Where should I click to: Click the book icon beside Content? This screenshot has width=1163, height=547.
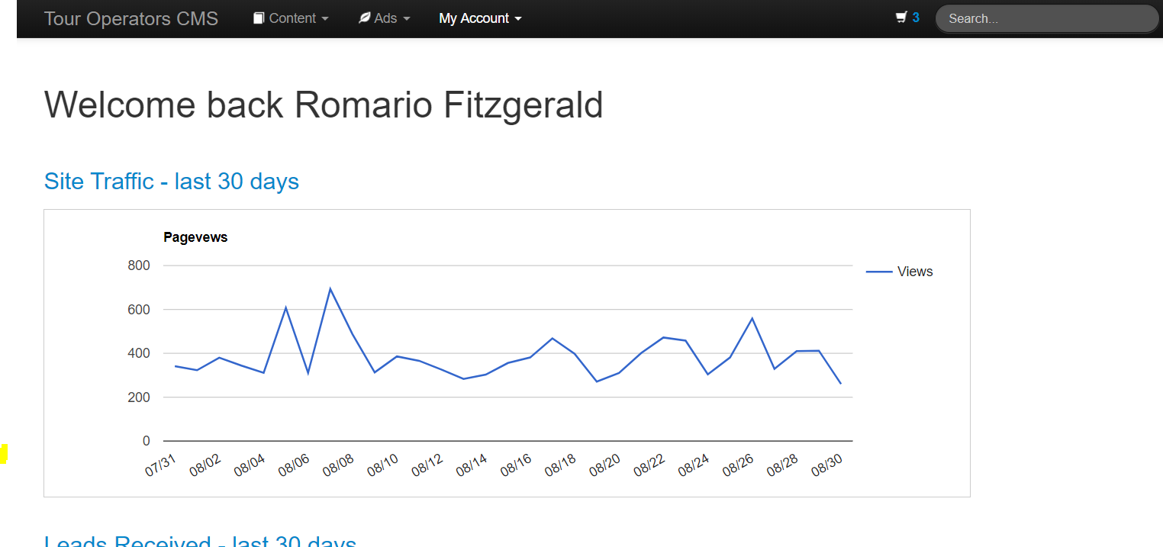[x=259, y=18]
